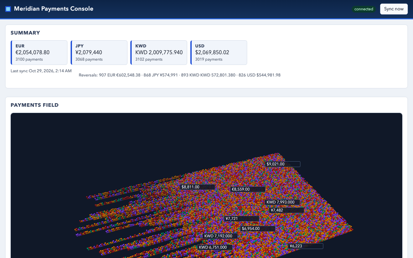
Task: Click the connected status badge
Action: [x=364, y=9]
